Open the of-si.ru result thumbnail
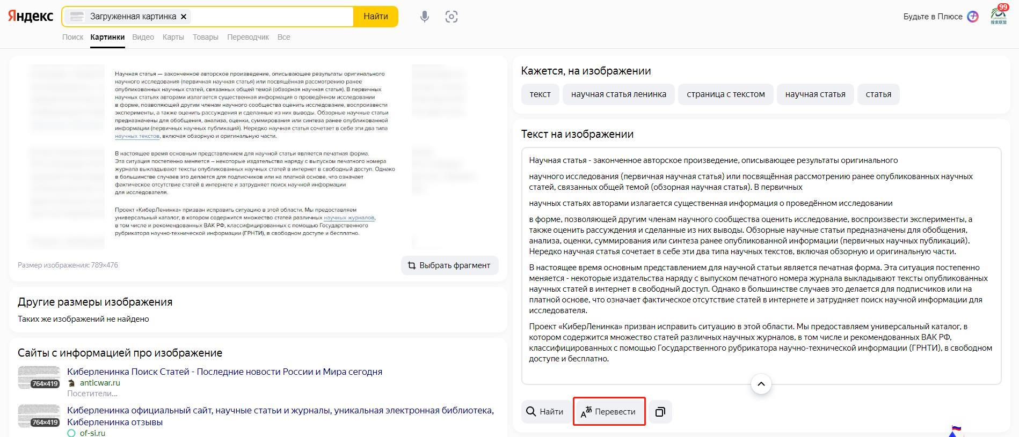The height and width of the screenshot is (437, 1019). (39, 416)
